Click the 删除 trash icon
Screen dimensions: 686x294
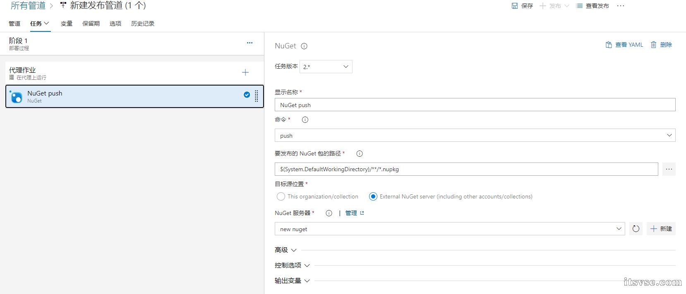(x=653, y=45)
